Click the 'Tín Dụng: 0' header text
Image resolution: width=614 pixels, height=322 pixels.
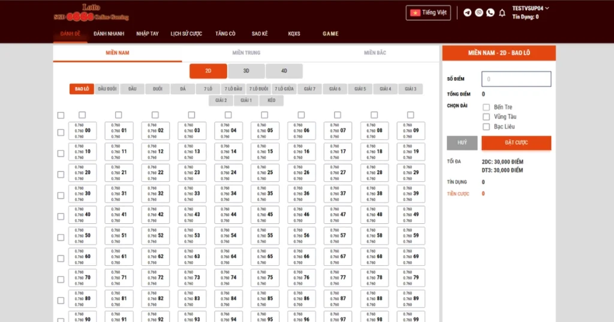click(525, 17)
